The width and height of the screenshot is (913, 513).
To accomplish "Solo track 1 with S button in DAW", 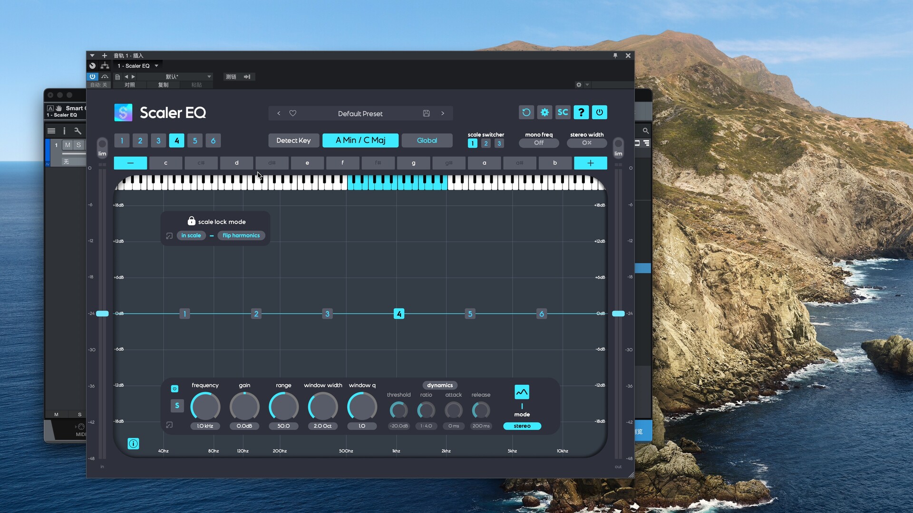I will point(78,145).
